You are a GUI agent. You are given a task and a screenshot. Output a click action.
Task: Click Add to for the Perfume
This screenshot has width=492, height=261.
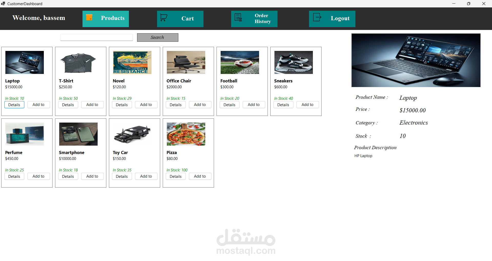(38, 176)
